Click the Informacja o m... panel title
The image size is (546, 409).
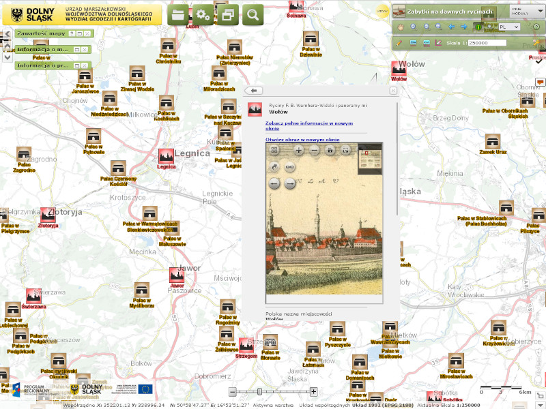pos(42,50)
